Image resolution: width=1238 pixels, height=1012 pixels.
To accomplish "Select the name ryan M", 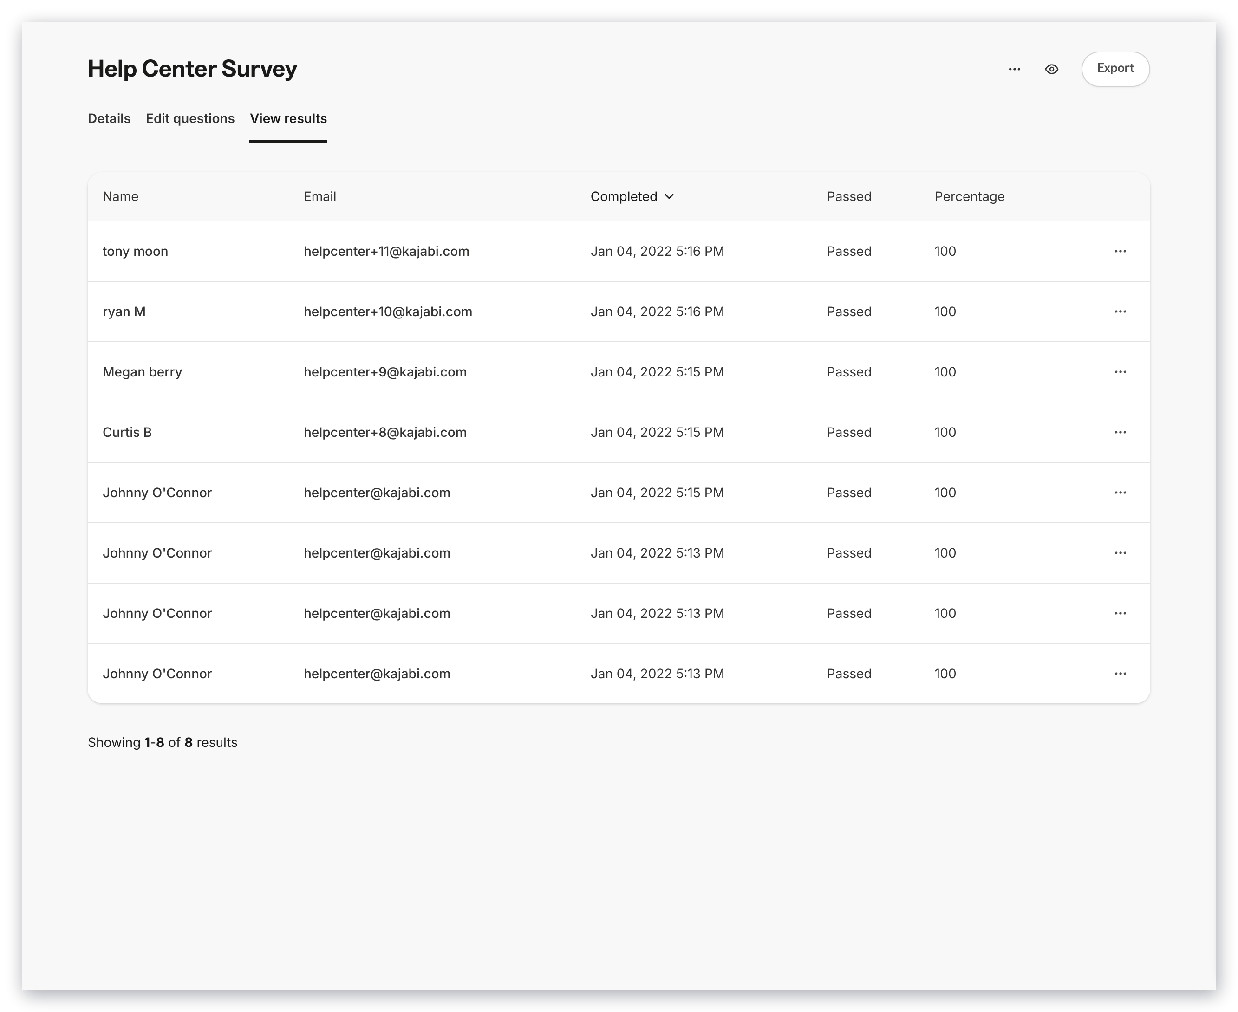I will [124, 311].
